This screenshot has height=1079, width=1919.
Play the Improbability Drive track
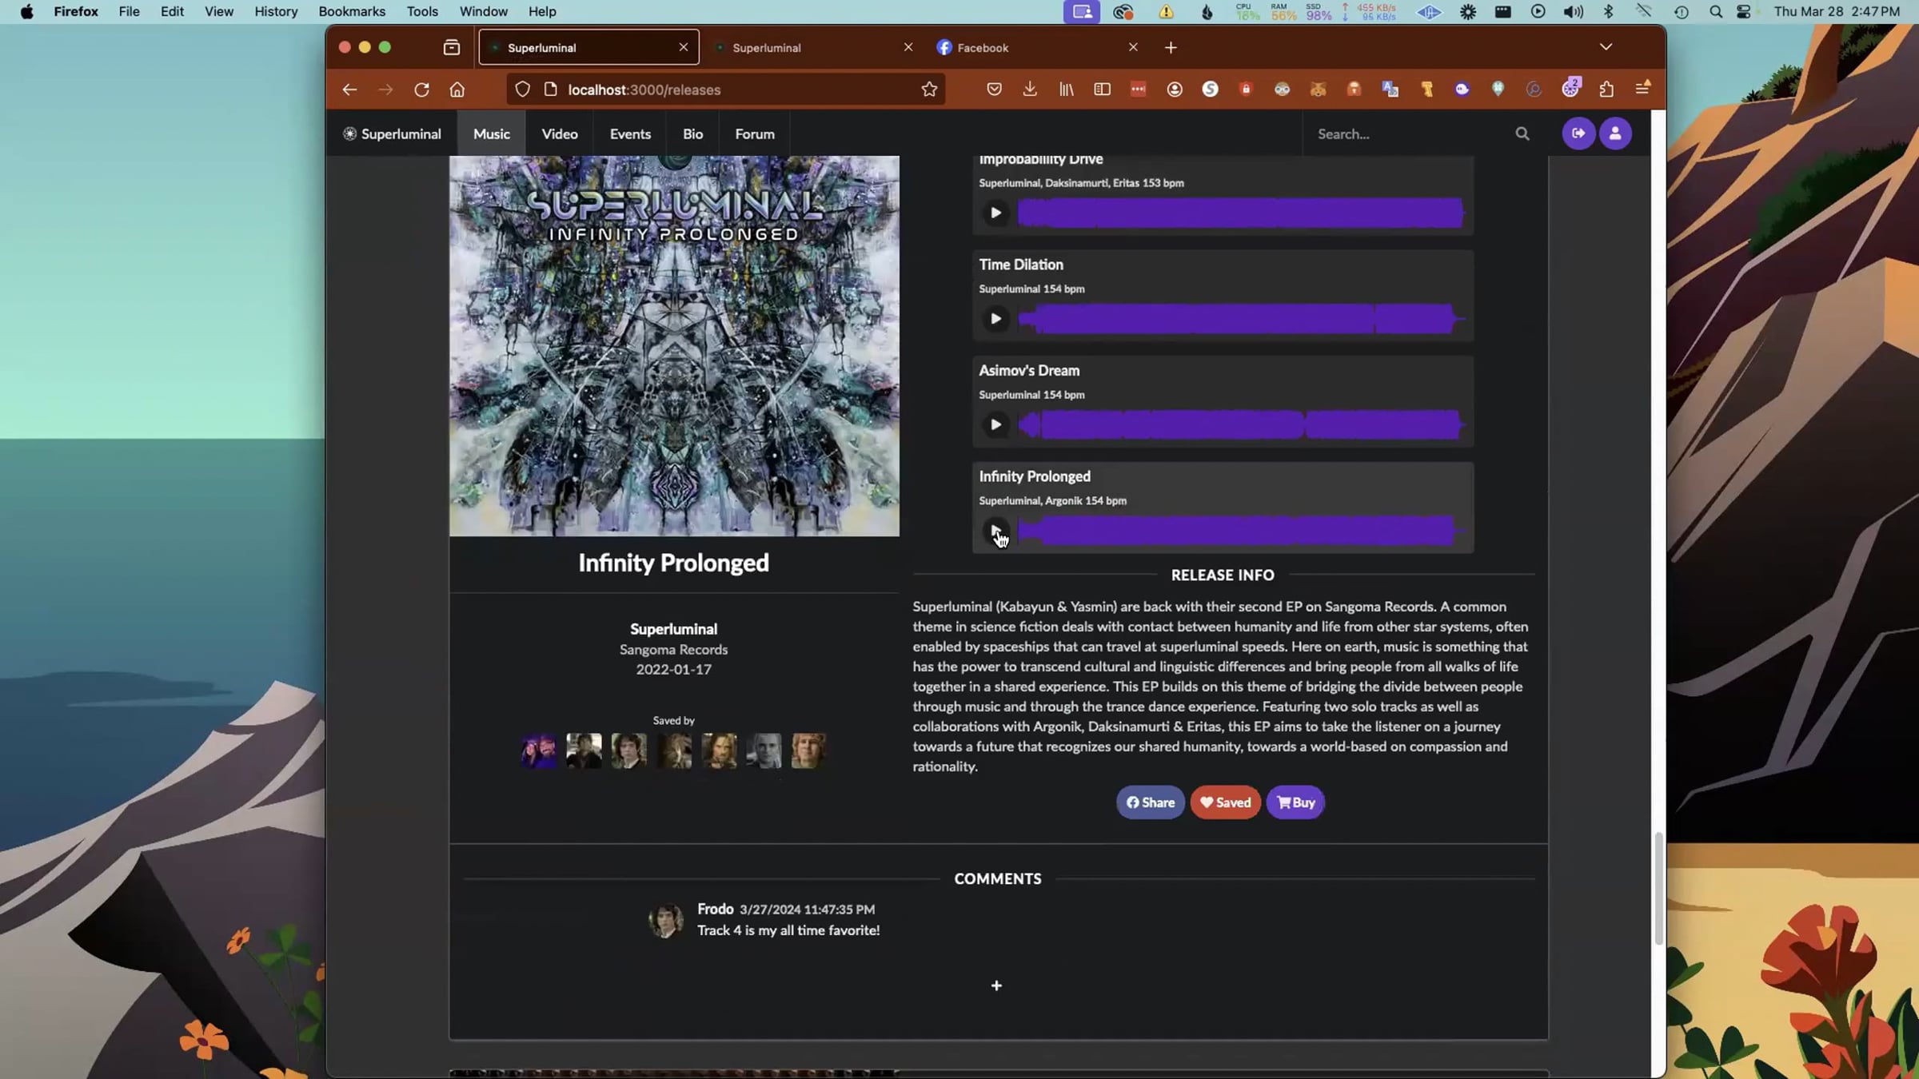click(995, 213)
